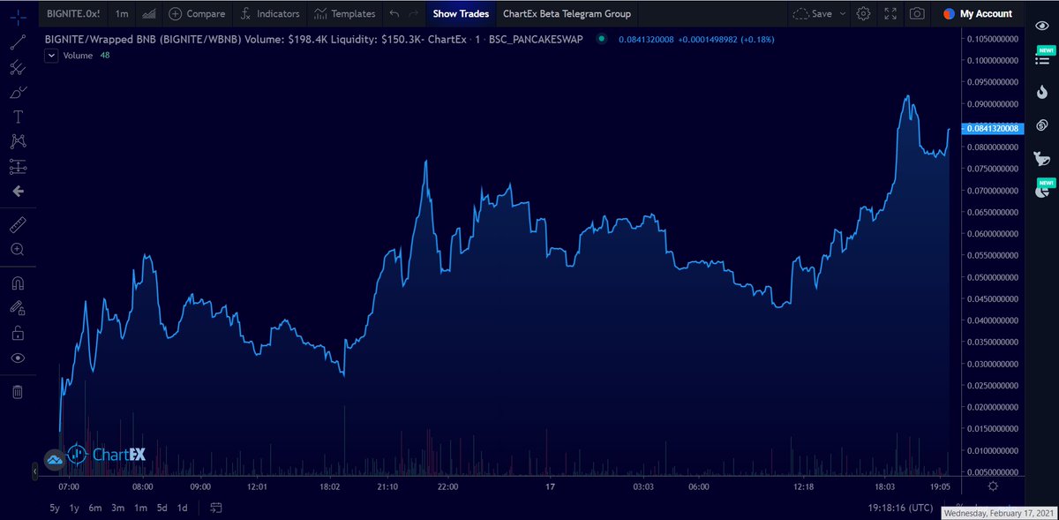The height and width of the screenshot is (520, 1059).
Task: Click the 19:18:16 (UTC) timezone label
Action: (x=900, y=508)
